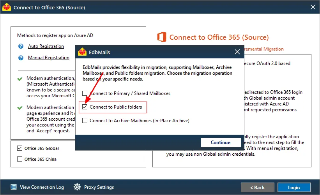
Task: Click the View Connection Log list icon
Action: click(14, 187)
